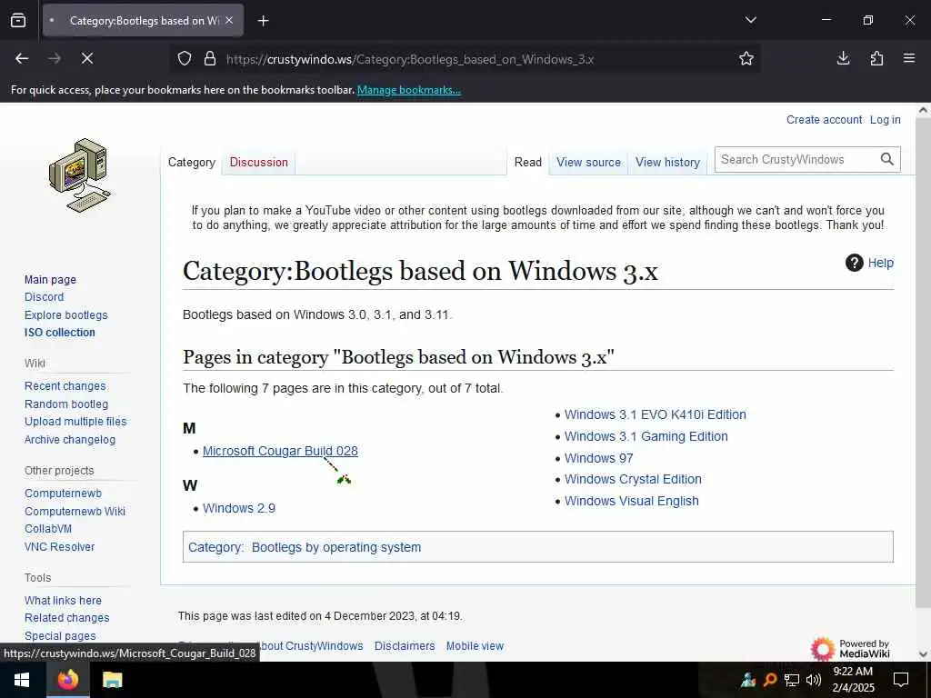Open the View source tab
931x698 pixels.
(x=588, y=162)
